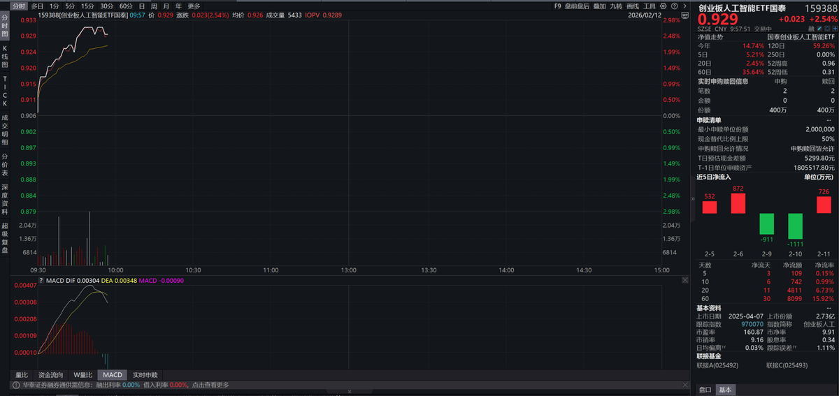839x396 pixels.
Task: Select the 15分 timeframe
Action: 87,6
